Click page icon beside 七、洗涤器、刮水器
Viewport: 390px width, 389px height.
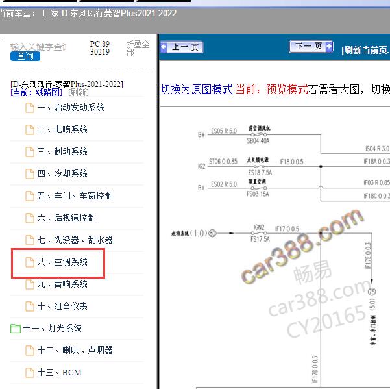(x=30, y=240)
